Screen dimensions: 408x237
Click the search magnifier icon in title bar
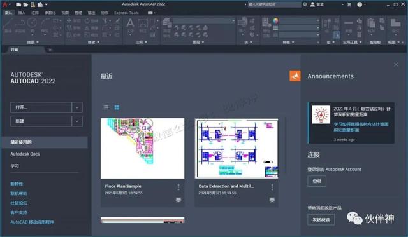pyautogui.click(x=305, y=4)
